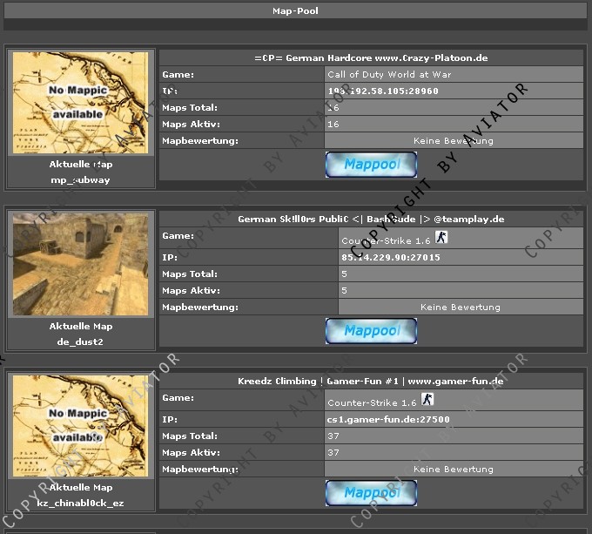This screenshot has width=592, height=534.
Task: Select the Map-Pool header bar
Action: pos(296,11)
